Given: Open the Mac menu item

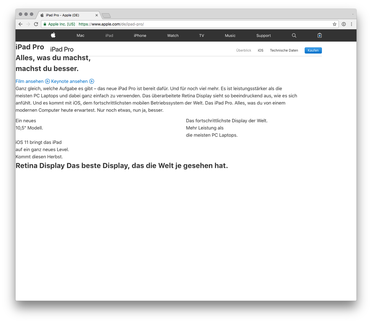Looking at the screenshot, I should click(81, 36).
